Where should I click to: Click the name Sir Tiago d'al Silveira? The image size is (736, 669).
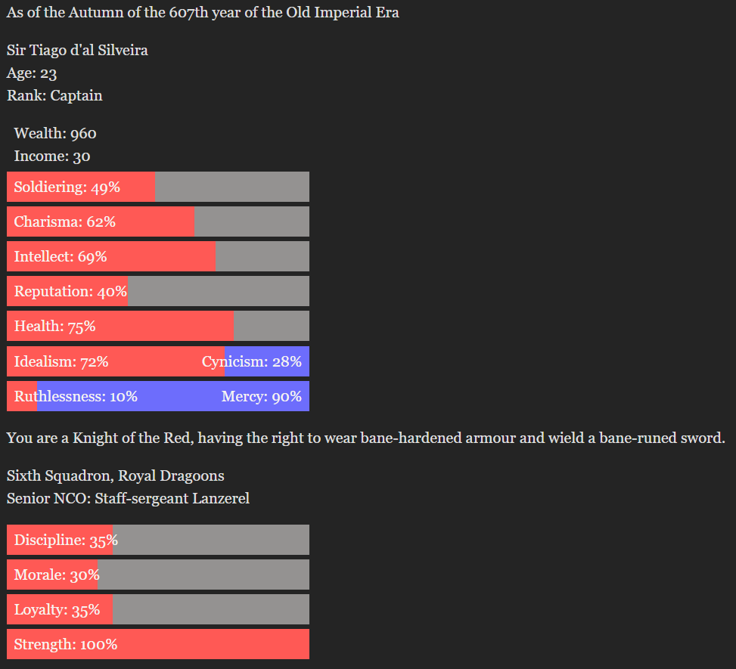point(77,51)
